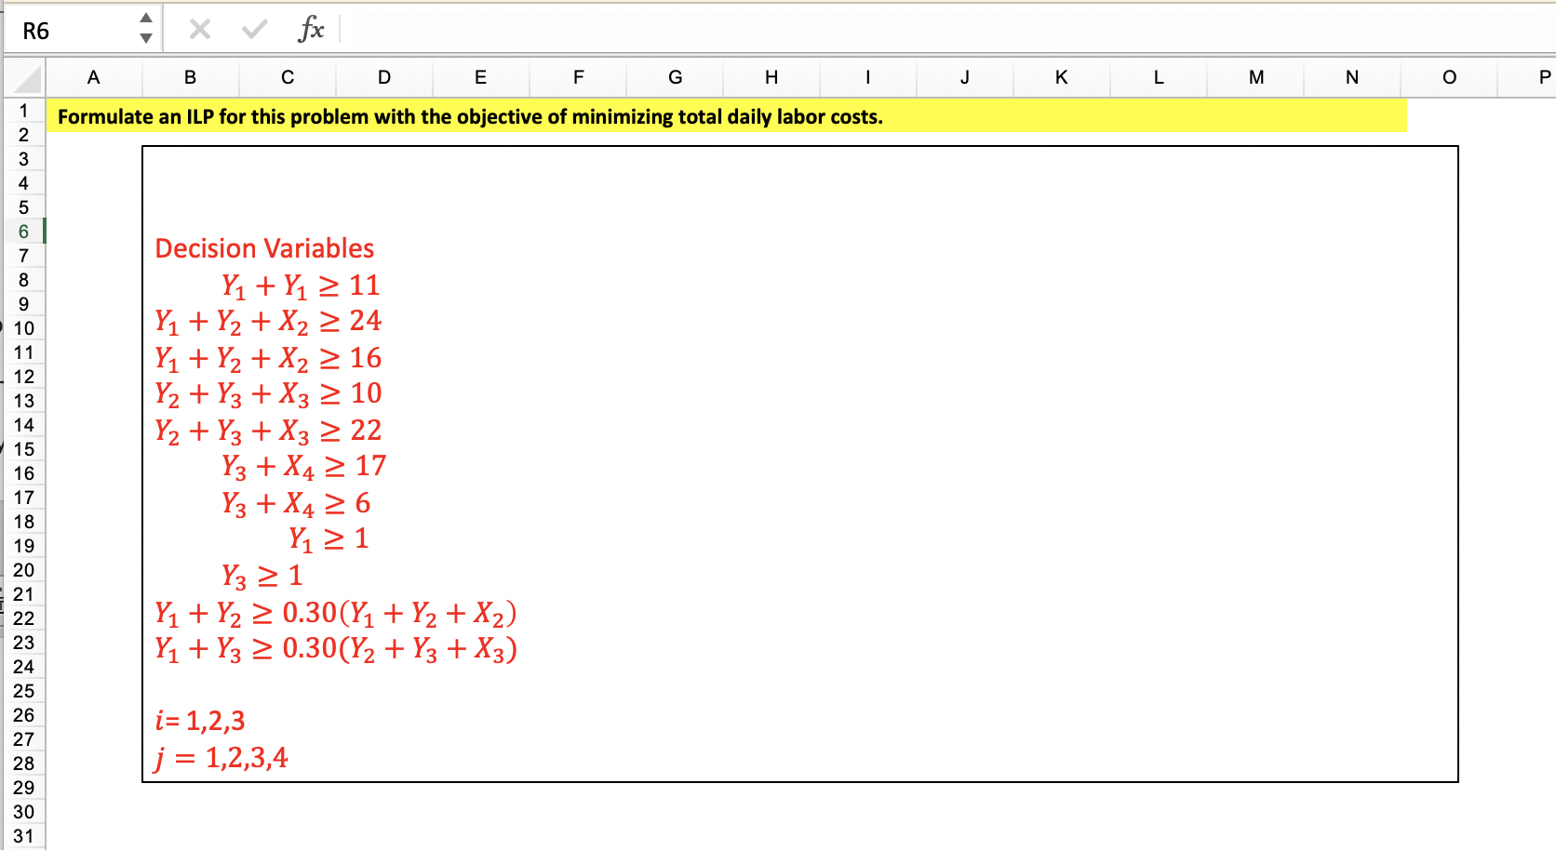The width and height of the screenshot is (1556, 850).
Task: Select column A header
Action: click(x=93, y=78)
